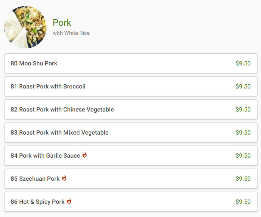Click the price for Roast Pork with Chinese Vegetable
Screen dimensions: 261x217
tap(243, 110)
